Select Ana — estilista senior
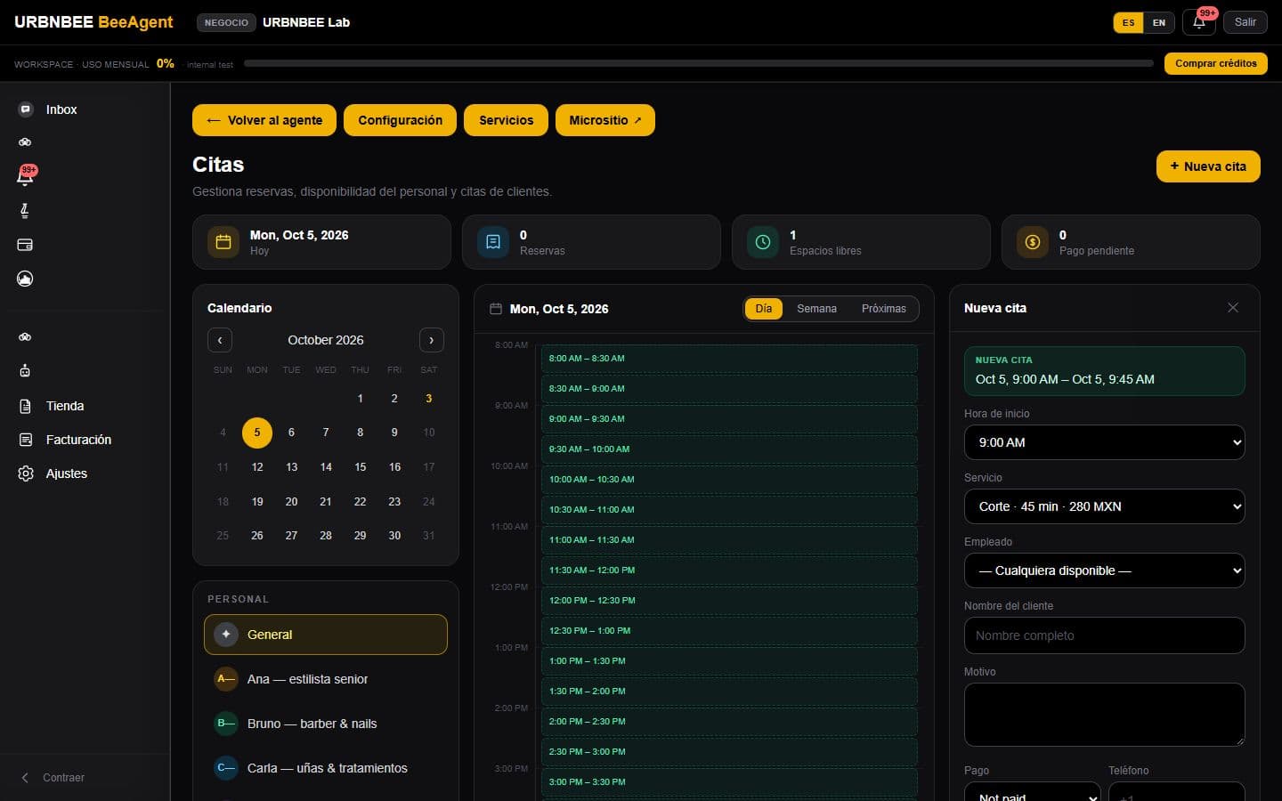 326,679
